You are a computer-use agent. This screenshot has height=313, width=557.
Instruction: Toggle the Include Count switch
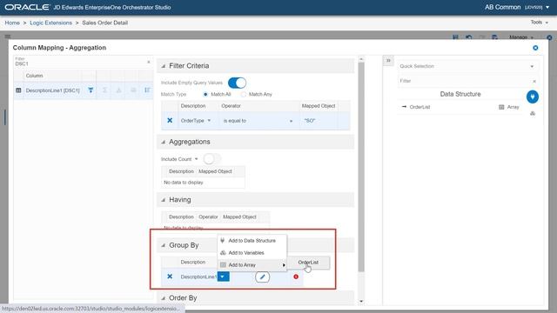tap(211, 158)
